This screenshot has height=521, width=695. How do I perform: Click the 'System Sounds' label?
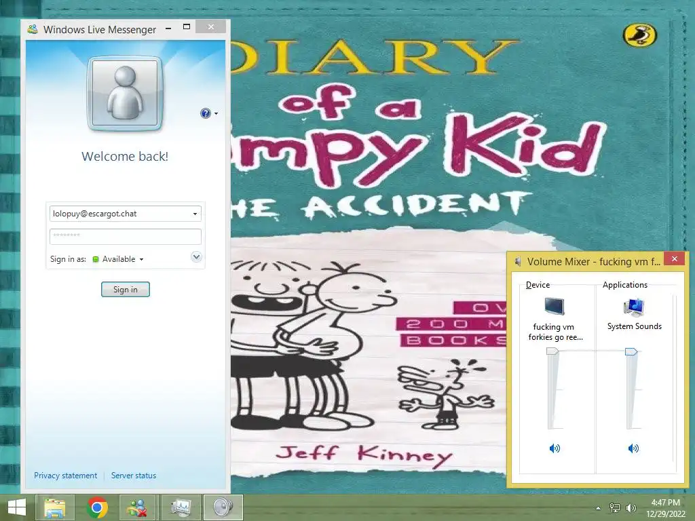click(635, 326)
